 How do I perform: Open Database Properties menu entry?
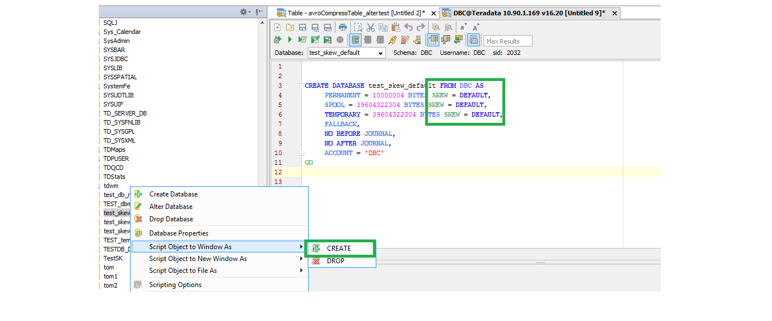pos(219,233)
